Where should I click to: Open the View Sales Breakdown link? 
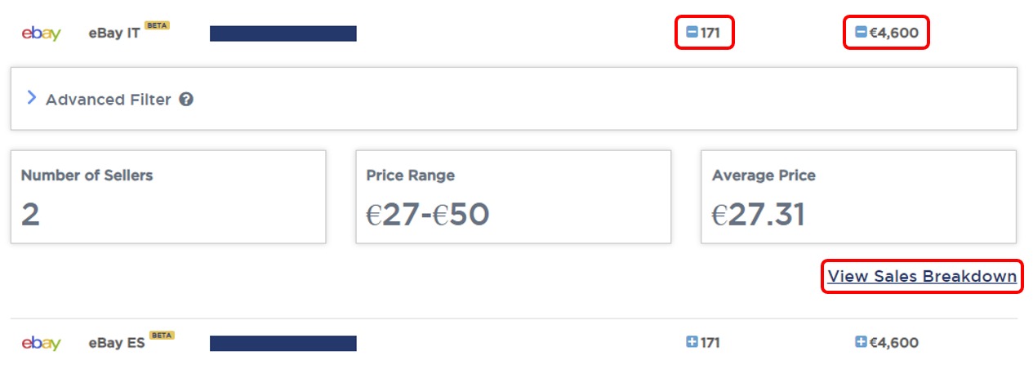point(922,277)
